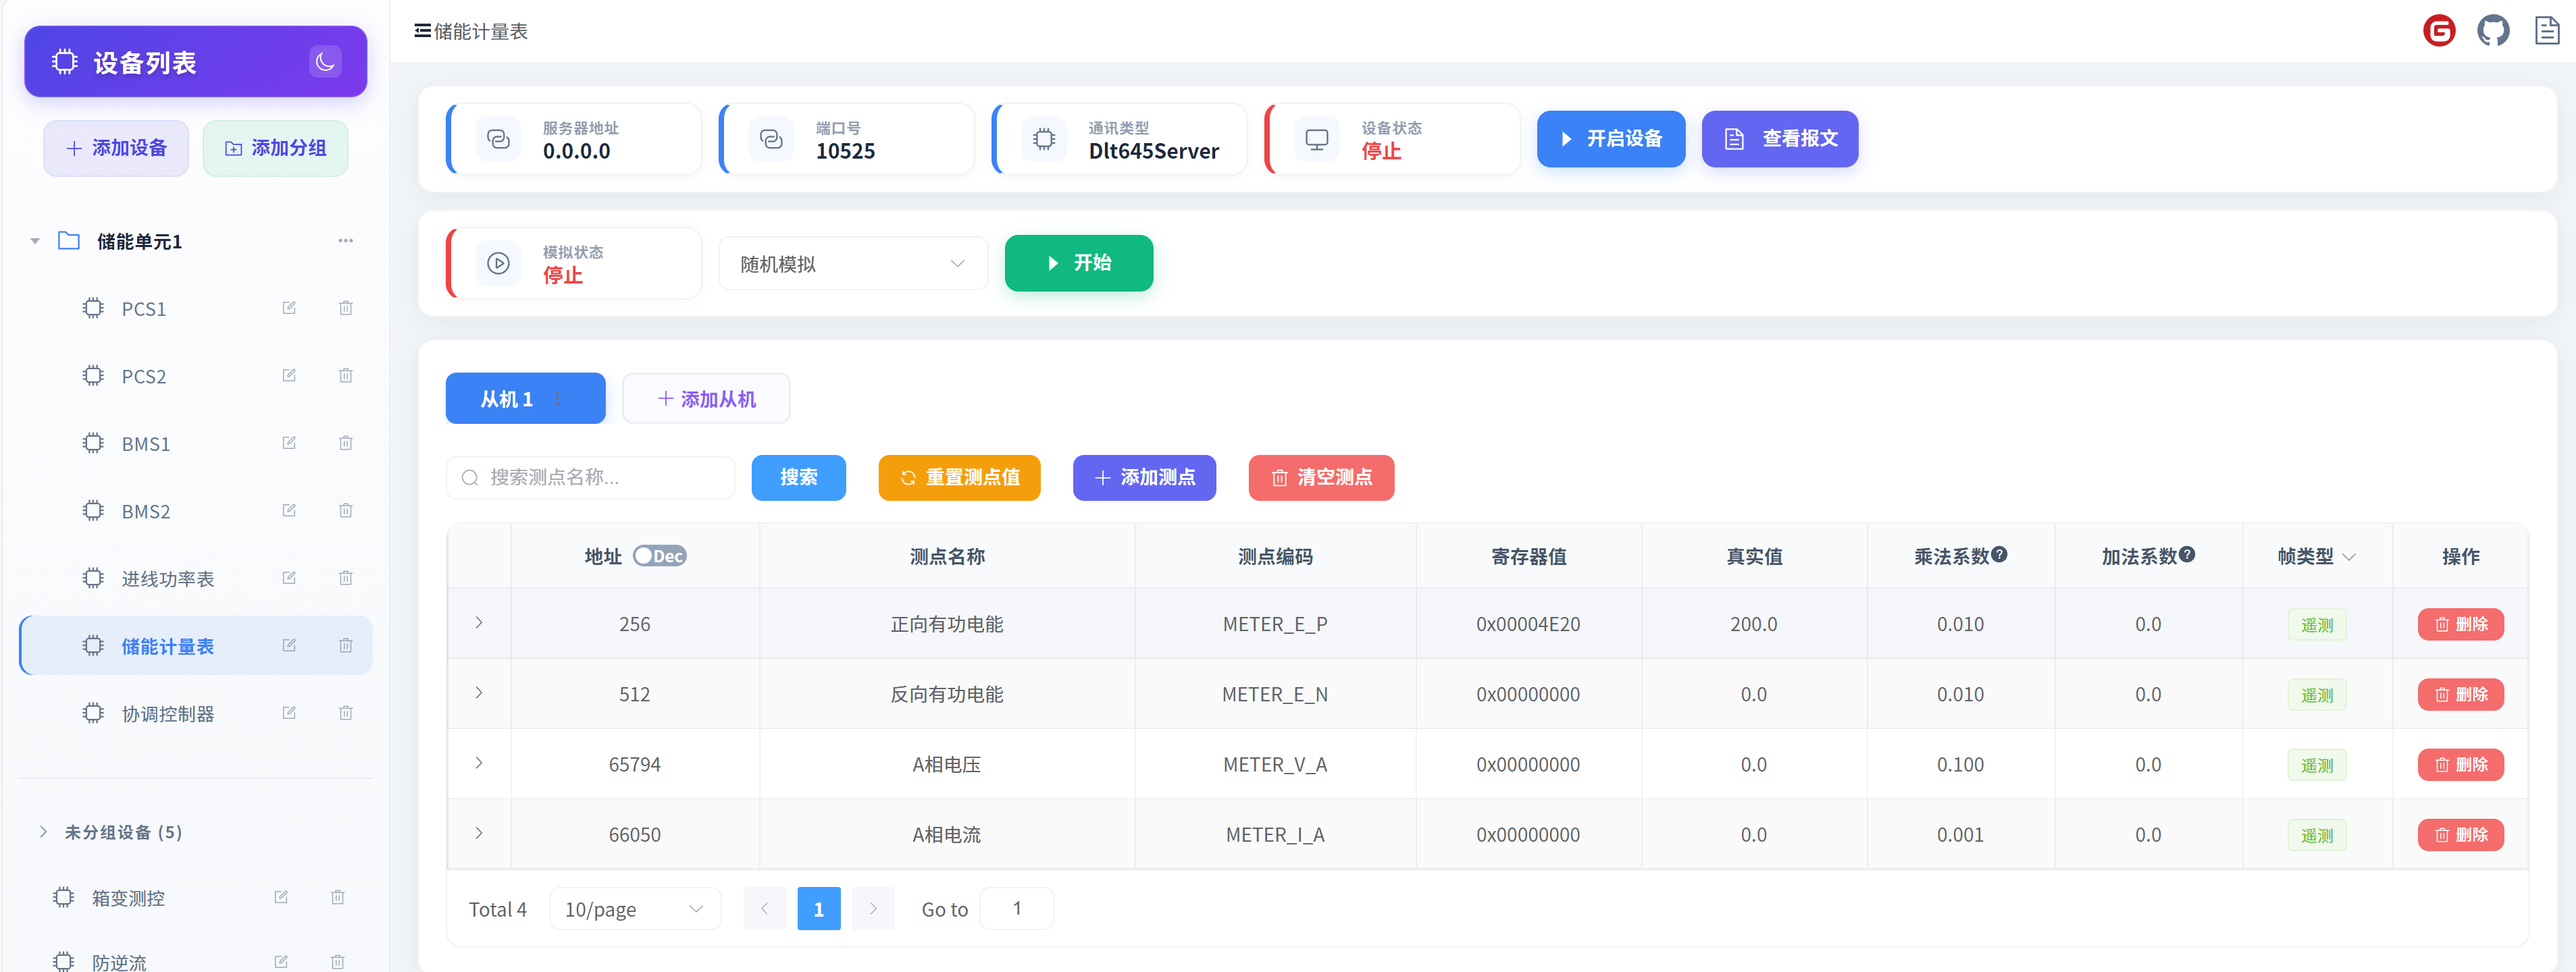Click the 搜索测点名称 search field
Image resolution: width=2576 pixels, height=972 pixels.
click(600, 477)
